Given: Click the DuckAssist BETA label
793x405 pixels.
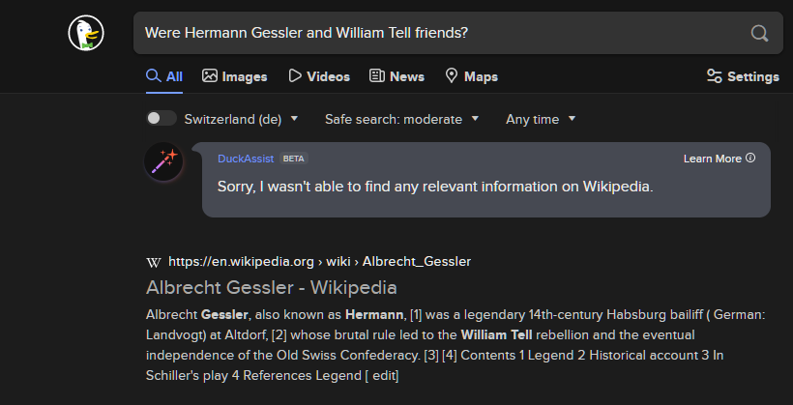Looking at the screenshot, I should pyautogui.click(x=293, y=159).
